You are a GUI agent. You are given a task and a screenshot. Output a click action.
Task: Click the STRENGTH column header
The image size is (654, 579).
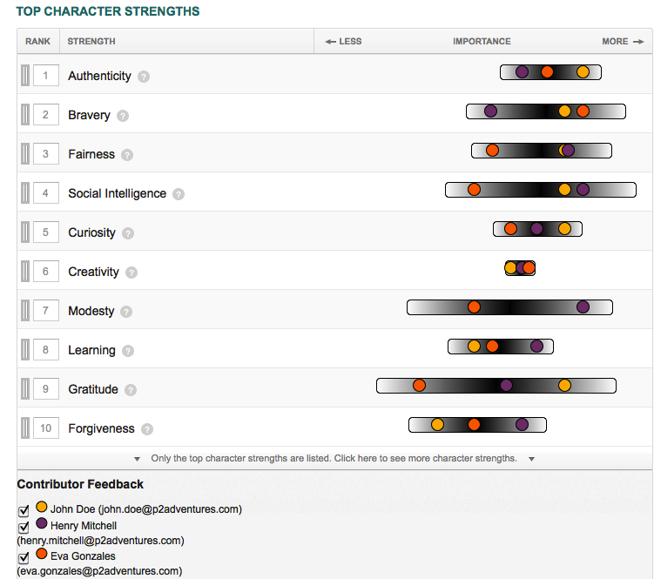(91, 41)
